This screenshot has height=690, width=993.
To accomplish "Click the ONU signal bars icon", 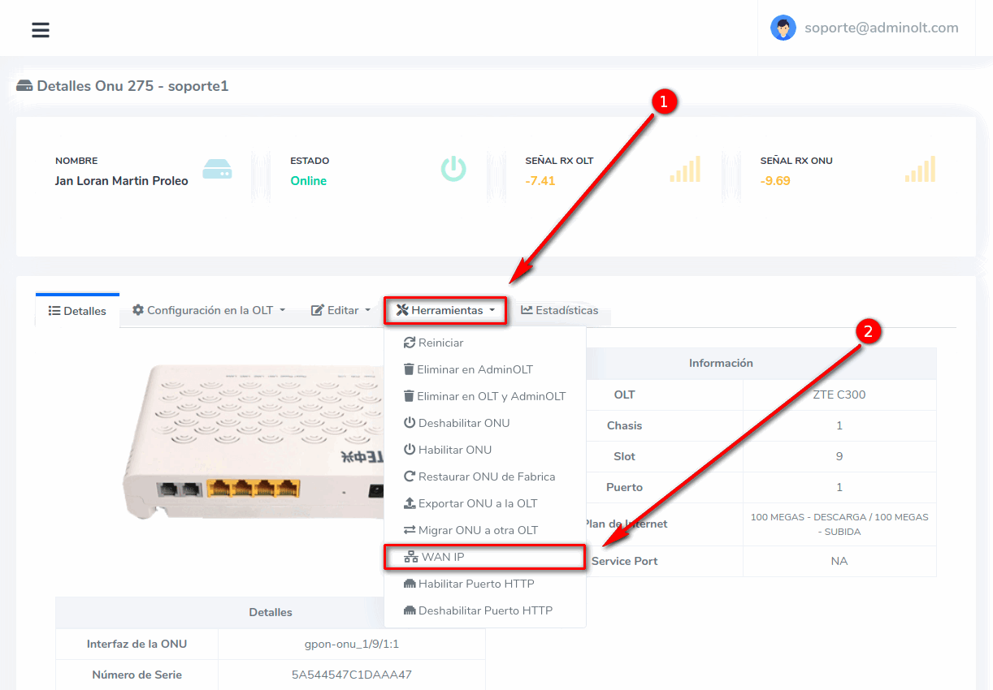I will coord(920,169).
